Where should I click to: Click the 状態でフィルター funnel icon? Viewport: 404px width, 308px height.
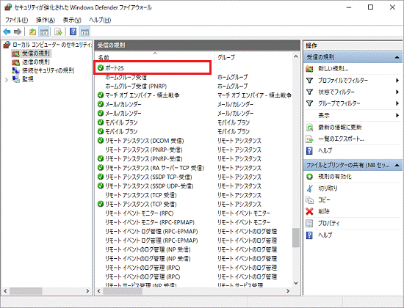click(309, 92)
